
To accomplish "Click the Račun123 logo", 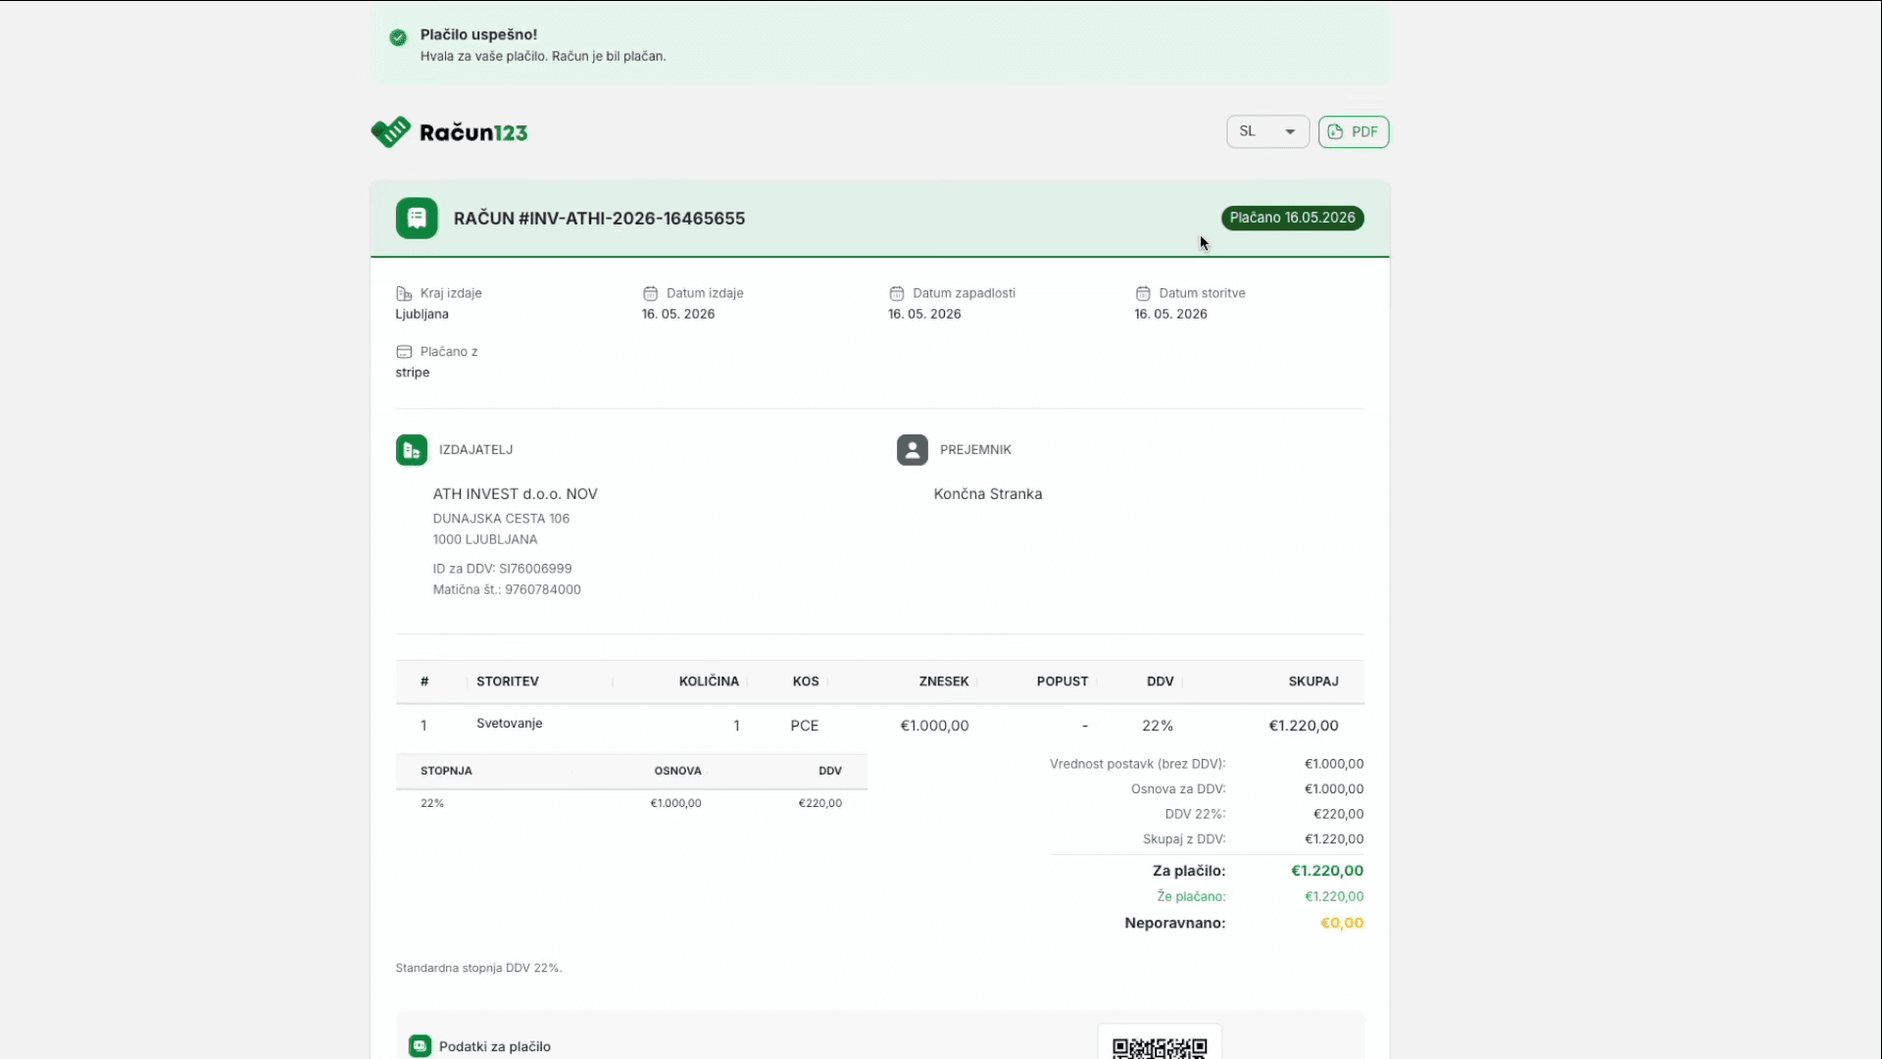I will (x=449, y=132).
